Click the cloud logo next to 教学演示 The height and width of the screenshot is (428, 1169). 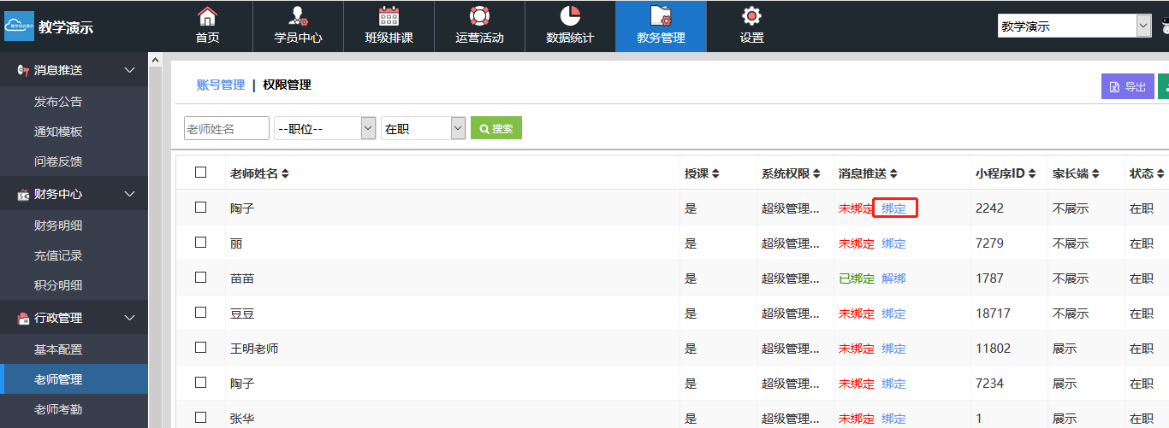(19, 26)
